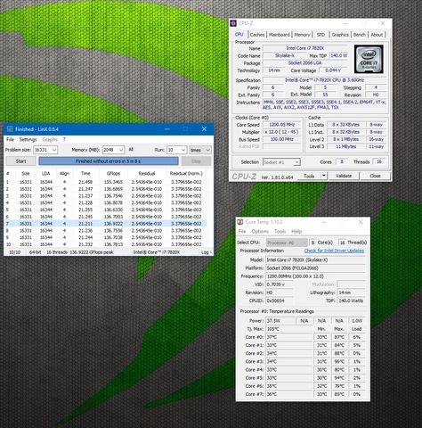Viewport: 422px width, 428px height.
Task: Click the Residual (norm.) column header
Action: click(x=186, y=173)
